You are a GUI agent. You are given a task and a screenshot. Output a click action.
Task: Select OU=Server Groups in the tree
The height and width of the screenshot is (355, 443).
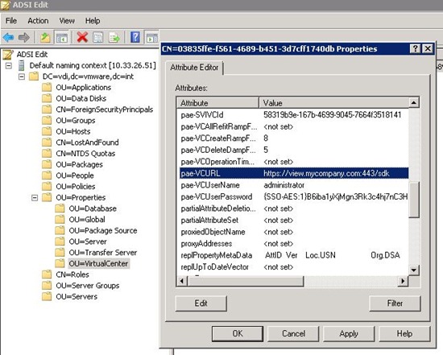pos(87,286)
